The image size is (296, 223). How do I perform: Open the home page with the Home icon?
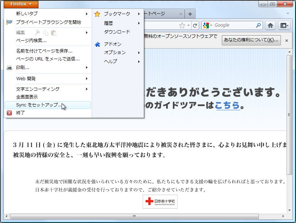click(270, 25)
